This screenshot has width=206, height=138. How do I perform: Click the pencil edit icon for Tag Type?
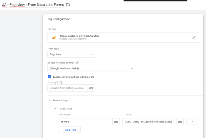[x=194, y=37]
